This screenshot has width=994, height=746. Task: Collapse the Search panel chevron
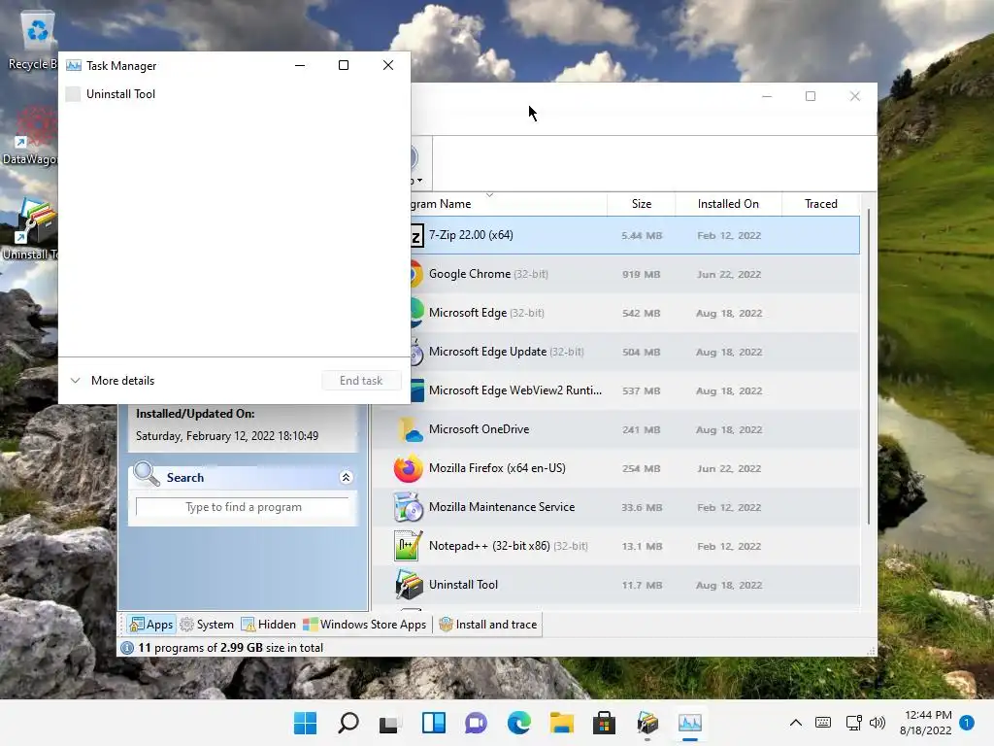pyautogui.click(x=347, y=477)
